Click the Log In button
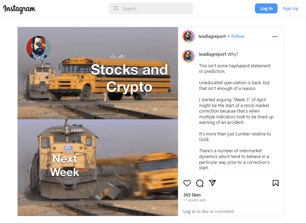Screen dimensions: 306x223 pos(266,8)
